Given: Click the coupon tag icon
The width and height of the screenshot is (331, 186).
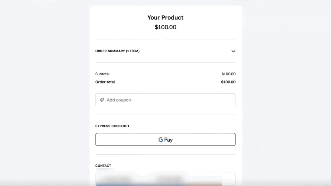Looking at the screenshot, I should click(x=102, y=100).
